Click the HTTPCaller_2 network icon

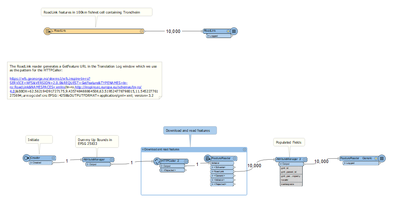click(x=157, y=161)
